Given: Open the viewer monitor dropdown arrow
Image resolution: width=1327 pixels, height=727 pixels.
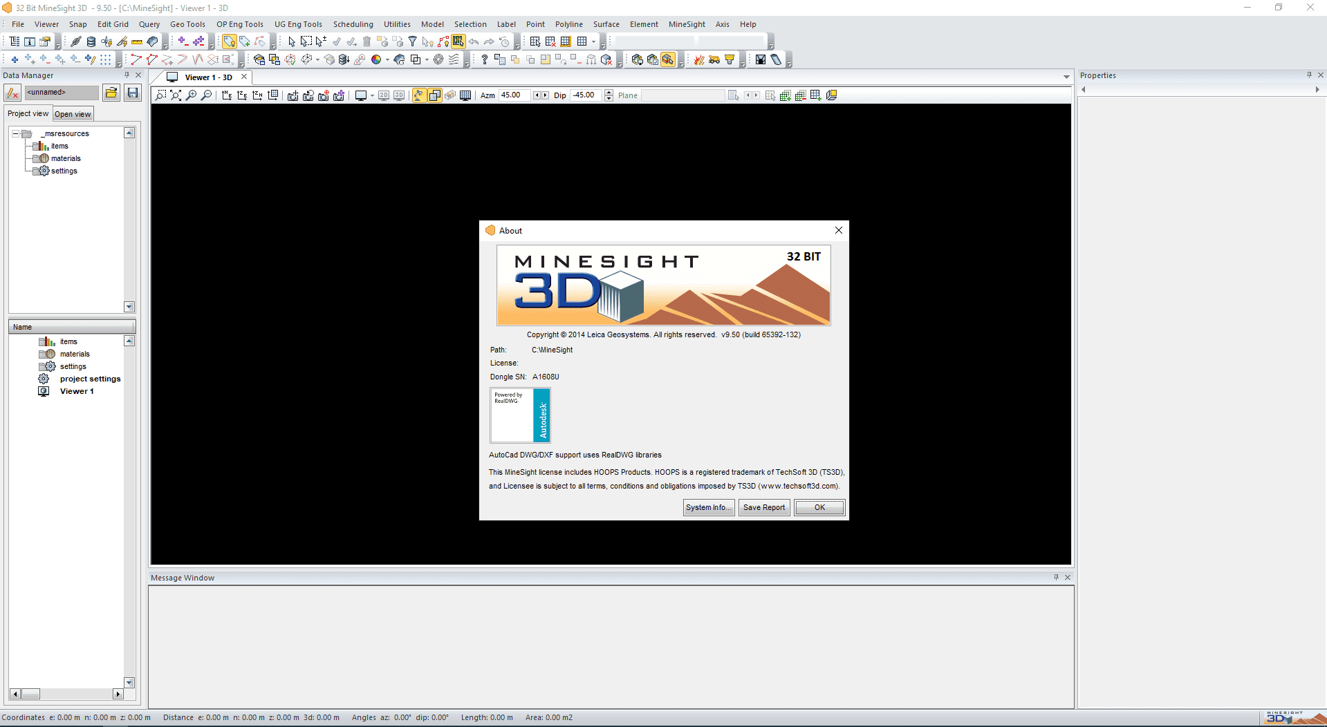Looking at the screenshot, I should pos(372,96).
